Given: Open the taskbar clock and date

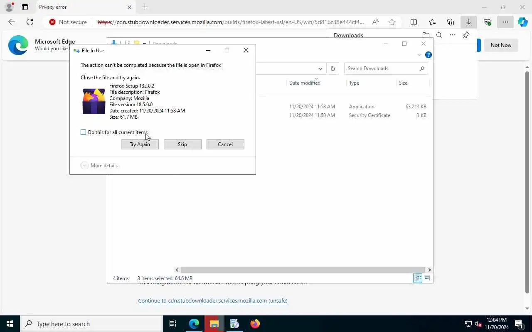Looking at the screenshot, I should [x=497, y=324].
